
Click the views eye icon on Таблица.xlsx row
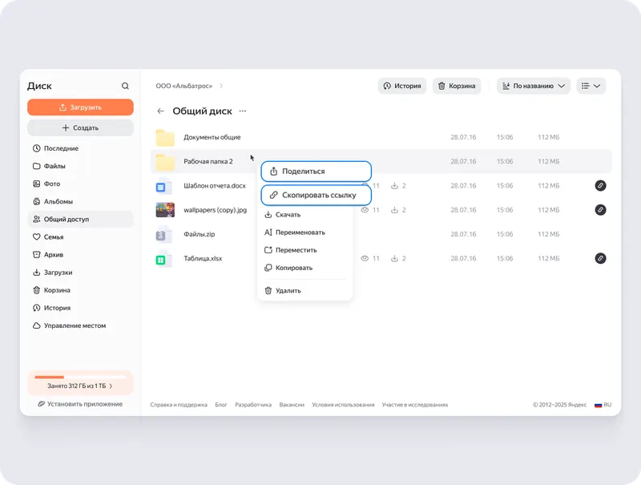[365, 258]
